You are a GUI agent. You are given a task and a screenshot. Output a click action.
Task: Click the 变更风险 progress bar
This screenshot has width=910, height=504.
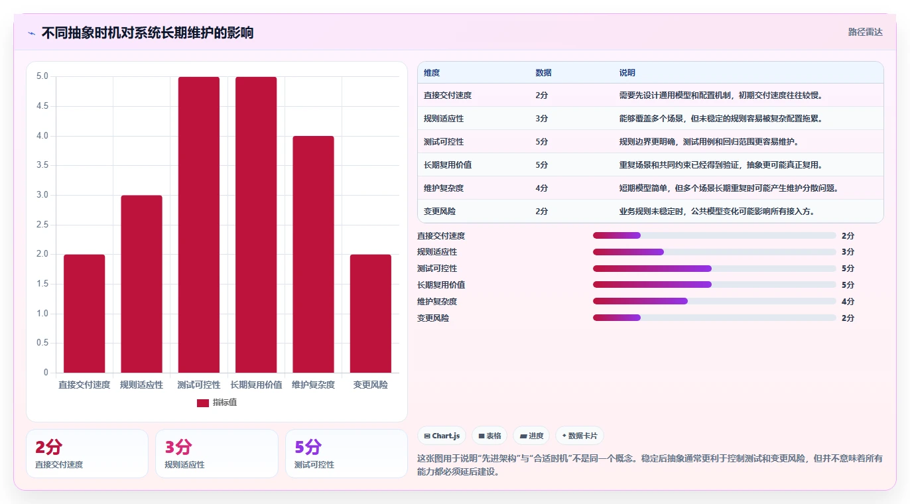tap(714, 318)
